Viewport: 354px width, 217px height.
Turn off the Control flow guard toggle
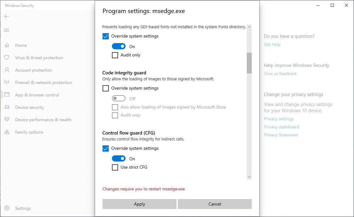click(119, 159)
